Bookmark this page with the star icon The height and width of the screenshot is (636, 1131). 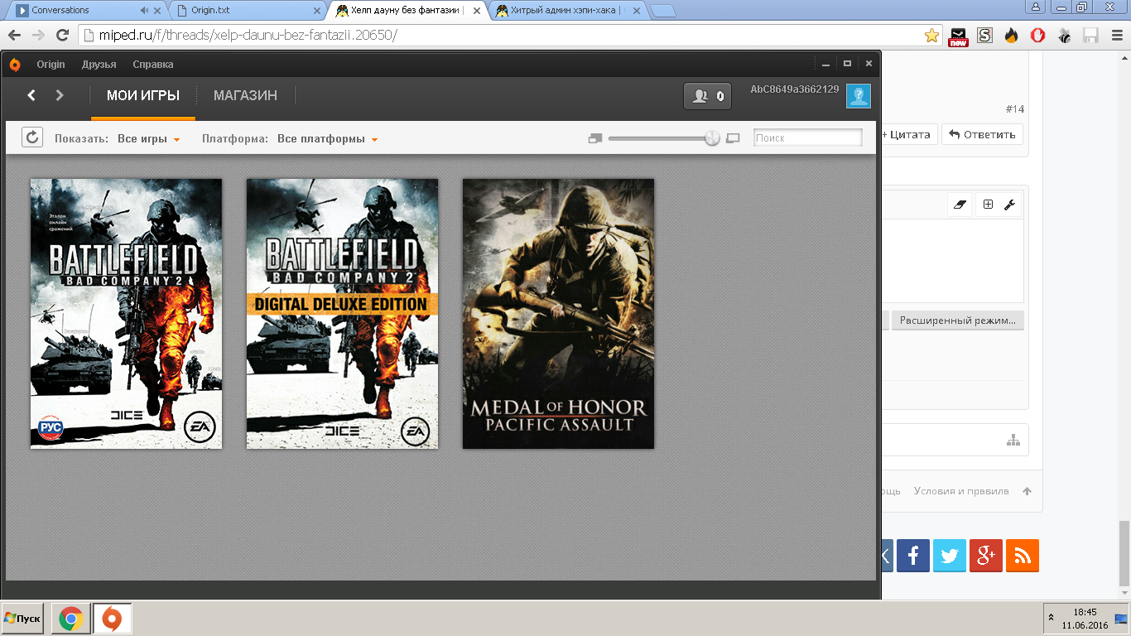pos(932,36)
